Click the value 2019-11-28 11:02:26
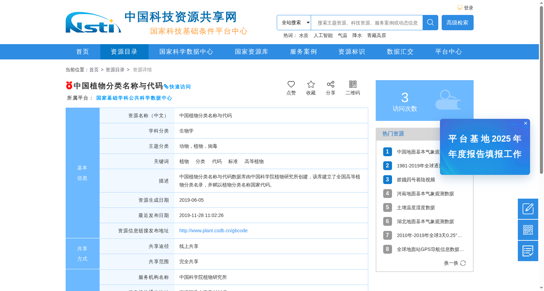The image size is (544, 291). pyautogui.click(x=201, y=215)
